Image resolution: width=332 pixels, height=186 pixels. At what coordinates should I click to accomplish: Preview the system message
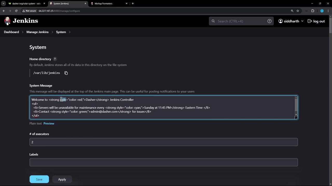click(49, 123)
